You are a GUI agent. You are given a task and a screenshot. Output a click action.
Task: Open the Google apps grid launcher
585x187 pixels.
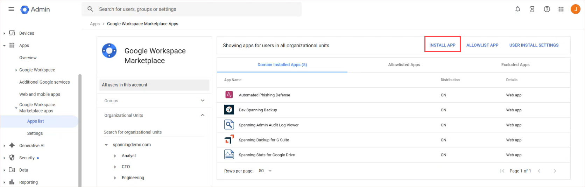(561, 9)
